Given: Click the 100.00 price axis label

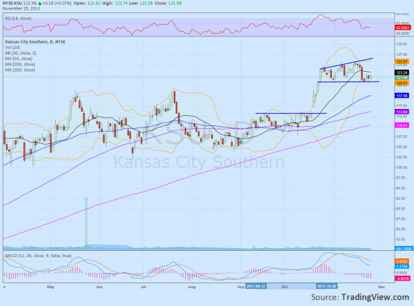Looking at the screenshot, I should (402, 167).
